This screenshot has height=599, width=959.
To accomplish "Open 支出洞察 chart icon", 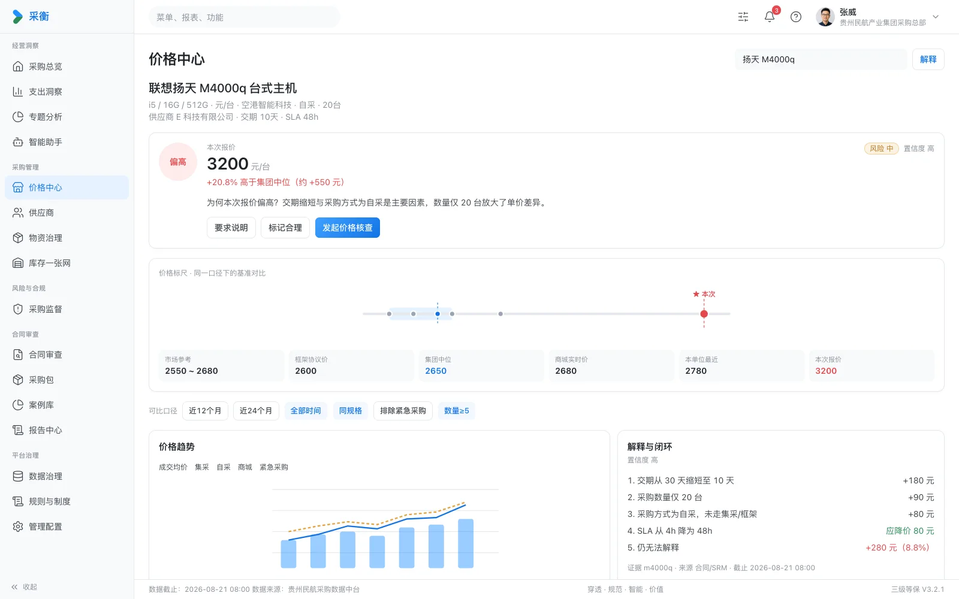I will tap(18, 92).
